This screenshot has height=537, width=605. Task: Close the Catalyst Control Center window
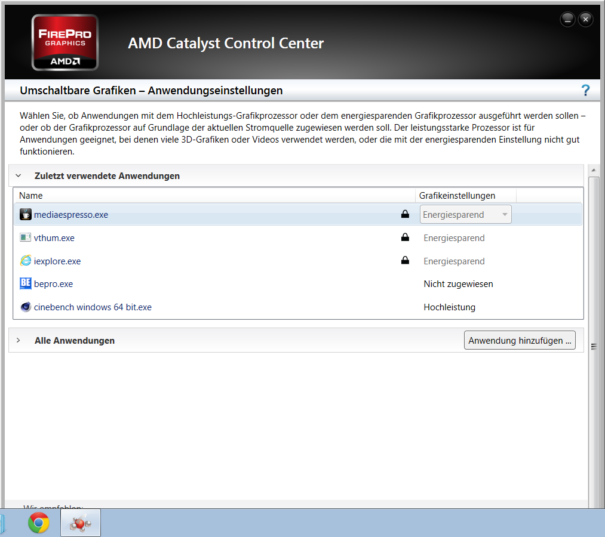click(586, 19)
